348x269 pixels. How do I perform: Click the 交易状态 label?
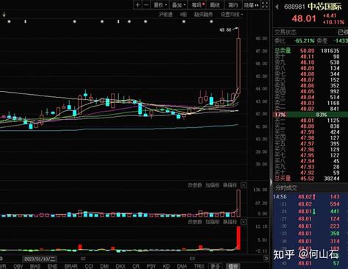coord(286,32)
